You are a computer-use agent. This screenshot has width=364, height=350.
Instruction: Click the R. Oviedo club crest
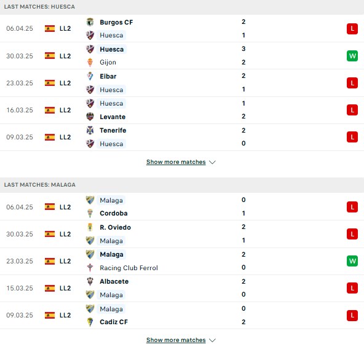coord(90,227)
